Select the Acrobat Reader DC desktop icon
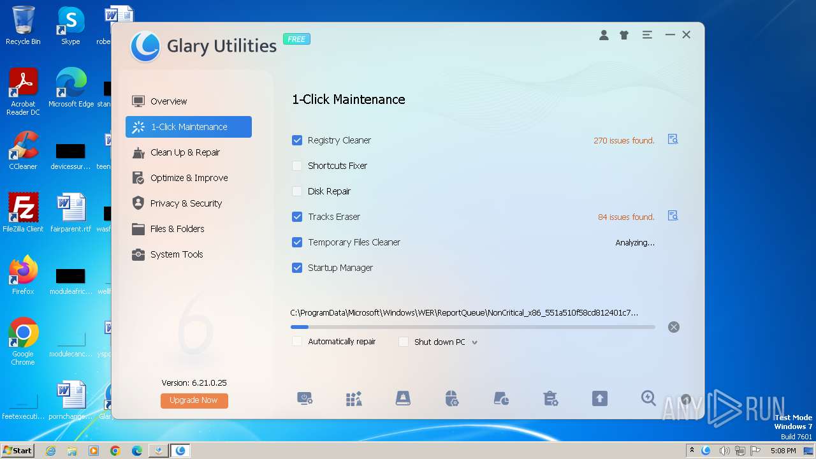 [x=23, y=92]
